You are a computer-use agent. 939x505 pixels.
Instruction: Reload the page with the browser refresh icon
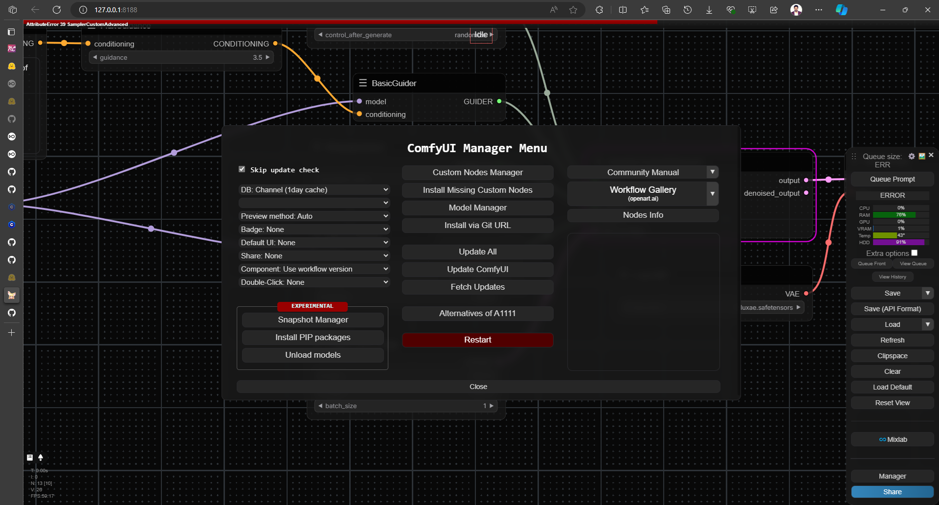[57, 10]
